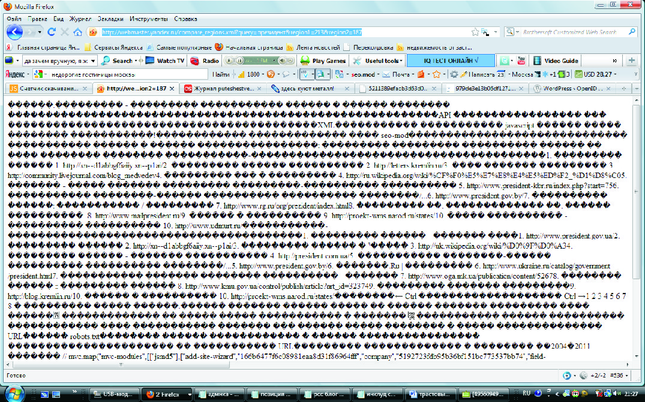The image size is (645, 402).
Task: Open the позиции taskbar window
Action: click(273, 394)
